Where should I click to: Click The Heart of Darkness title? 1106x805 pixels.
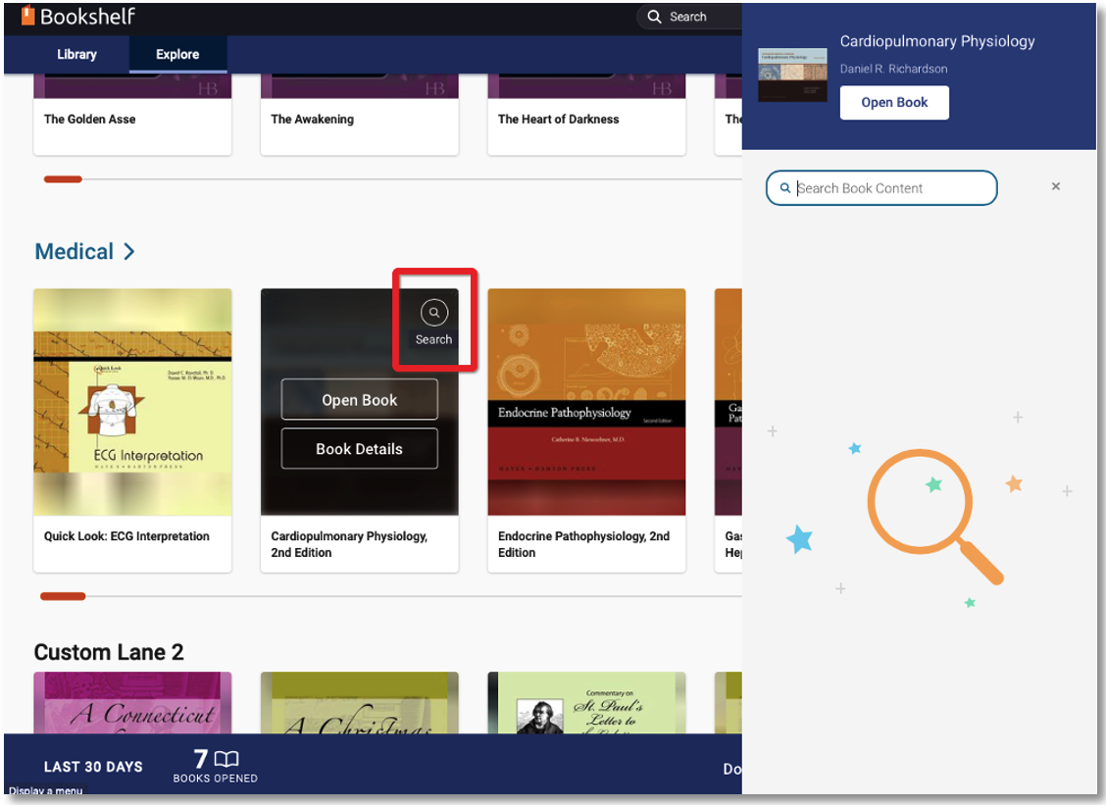(x=558, y=120)
